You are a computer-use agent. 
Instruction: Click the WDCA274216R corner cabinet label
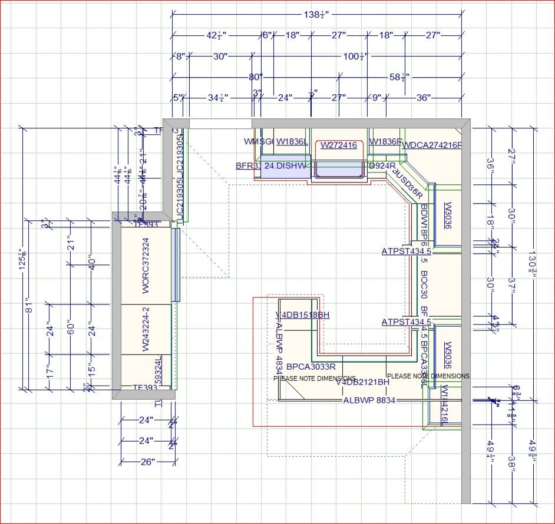431,145
